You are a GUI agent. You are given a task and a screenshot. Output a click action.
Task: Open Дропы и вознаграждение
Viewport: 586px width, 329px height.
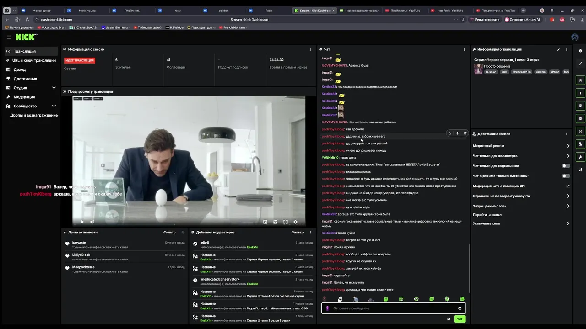click(x=34, y=115)
